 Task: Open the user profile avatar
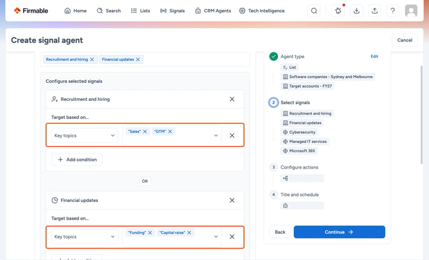[x=411, y=11]
